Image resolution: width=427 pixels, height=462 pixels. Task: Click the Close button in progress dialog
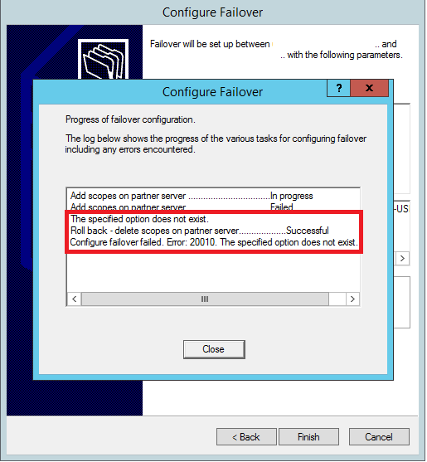click(x=214, y=349)
